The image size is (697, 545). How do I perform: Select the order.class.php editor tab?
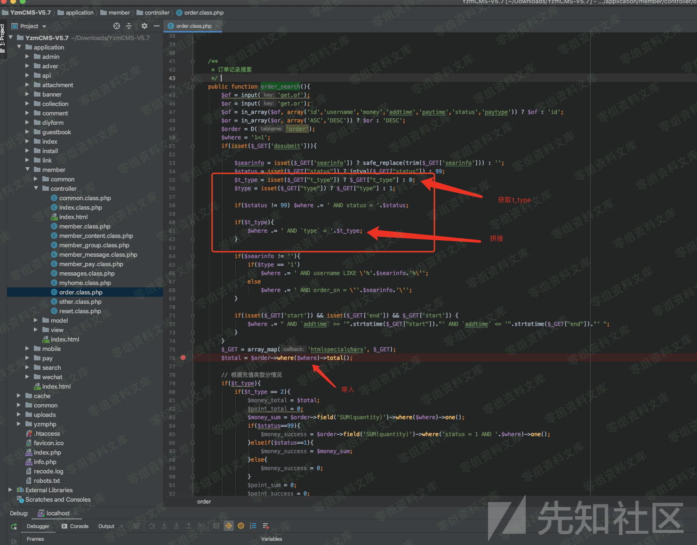pyautogui.click(x=193, y=26)
